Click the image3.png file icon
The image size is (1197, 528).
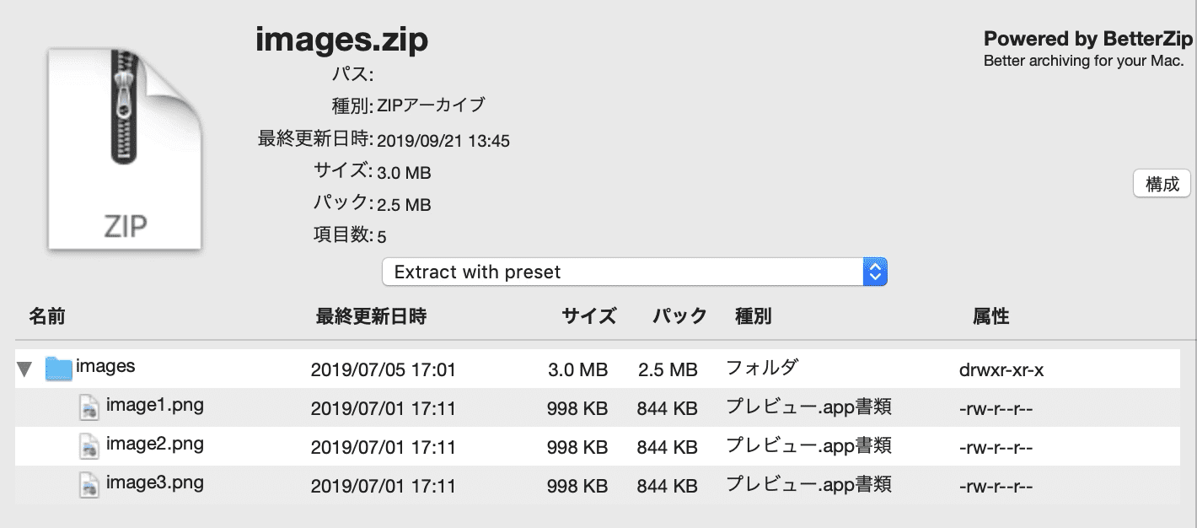coord(89,486)
